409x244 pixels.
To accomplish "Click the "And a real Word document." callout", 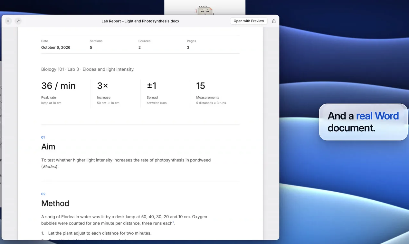I will [363, 122].
